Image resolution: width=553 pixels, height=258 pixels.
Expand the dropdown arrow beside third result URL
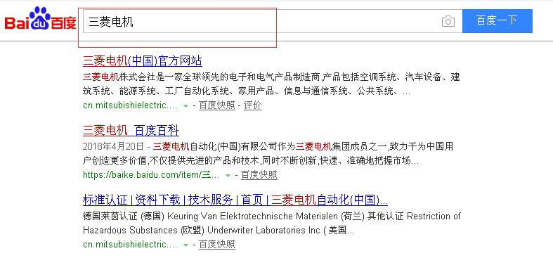186,245
